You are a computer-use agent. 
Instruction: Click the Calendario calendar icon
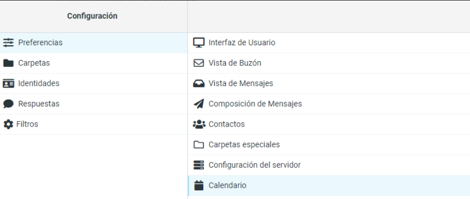[x=199, y=186]
